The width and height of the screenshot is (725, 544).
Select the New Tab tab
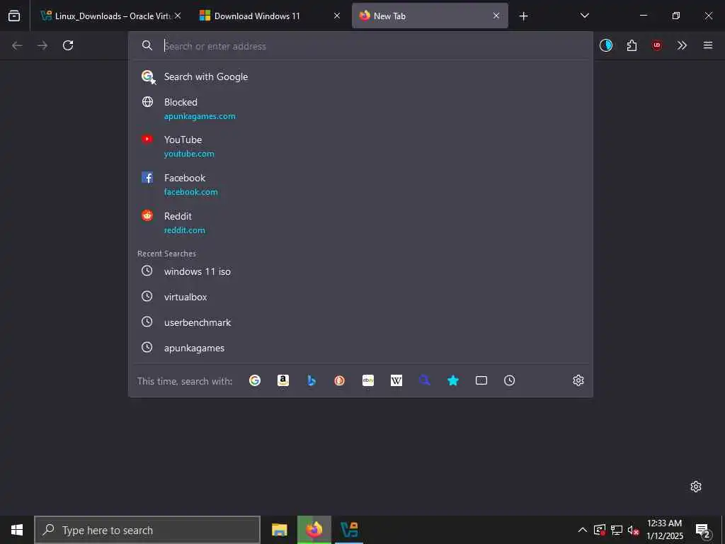click(x=430, y=16)
